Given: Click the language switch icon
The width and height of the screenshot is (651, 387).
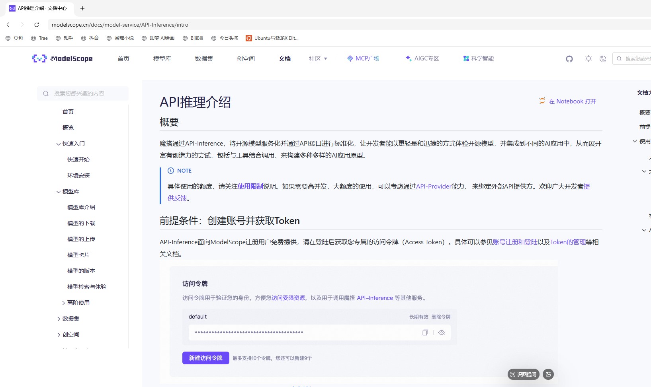Looking at the screenshot, I should pyautogui.click(x=603, y=59).
